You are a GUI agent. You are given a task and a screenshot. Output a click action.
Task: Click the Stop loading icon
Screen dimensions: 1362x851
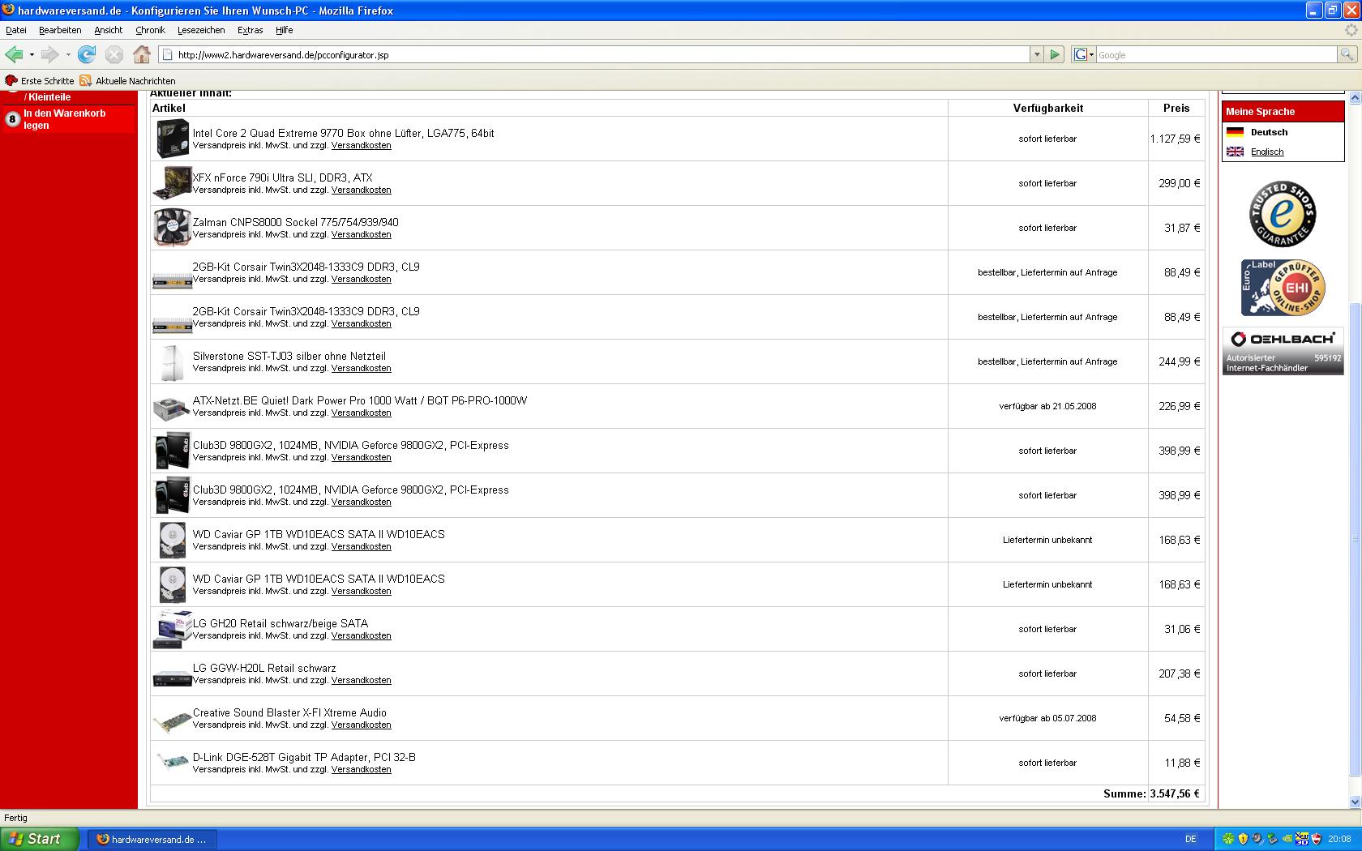coord(114,54)
